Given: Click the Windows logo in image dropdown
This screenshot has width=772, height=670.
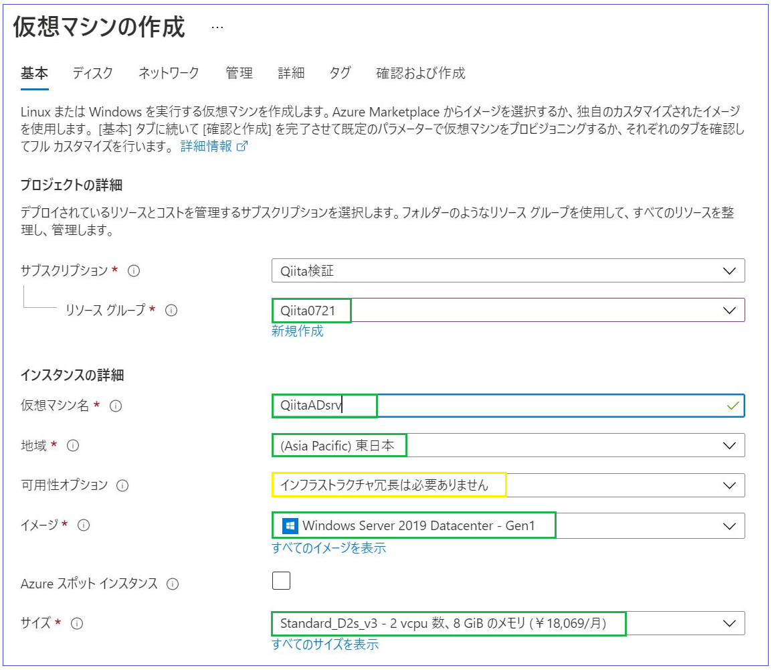Looking at the screenshot, I should (290, 525).
